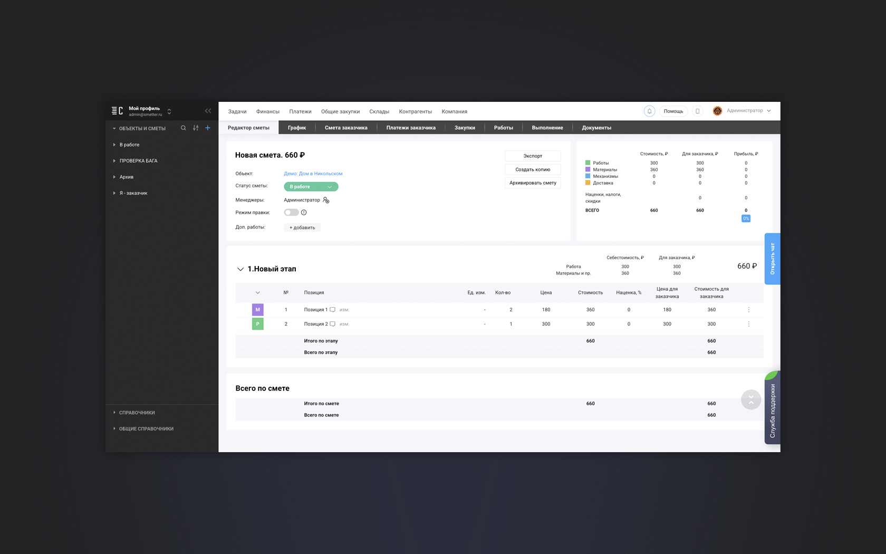Viewport: 886px width, 554px height.
Task: Open search in Объекты и сметы
Action: click(184, 128)
